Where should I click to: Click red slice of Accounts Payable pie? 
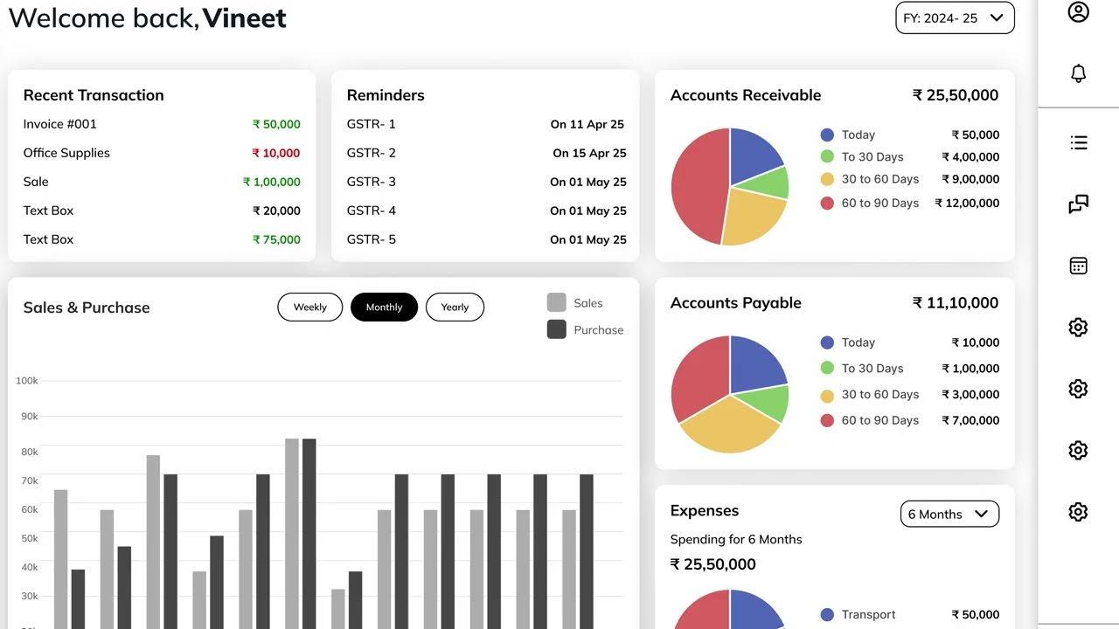(701, 371)
